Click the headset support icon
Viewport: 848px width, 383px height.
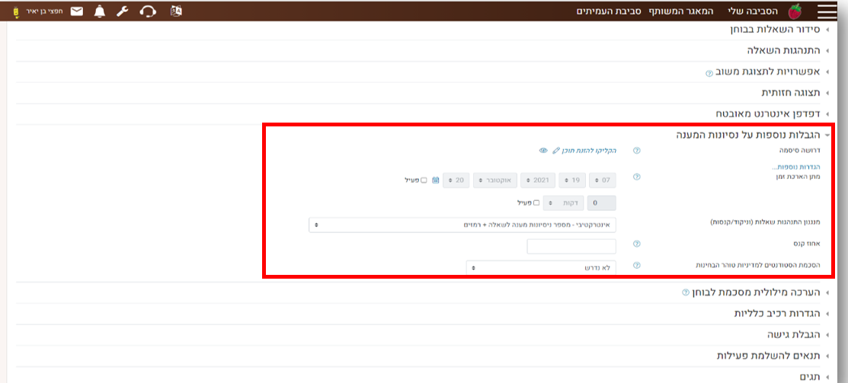pyautogui.click(x=149, y=11)
